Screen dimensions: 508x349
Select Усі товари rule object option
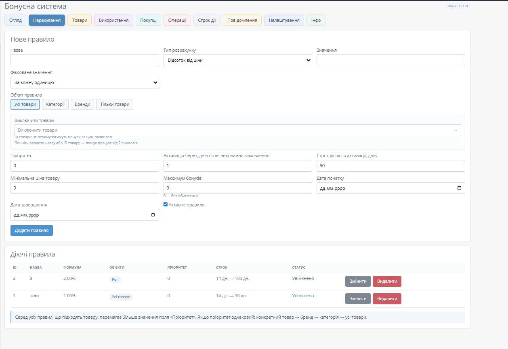pos(25,104)
